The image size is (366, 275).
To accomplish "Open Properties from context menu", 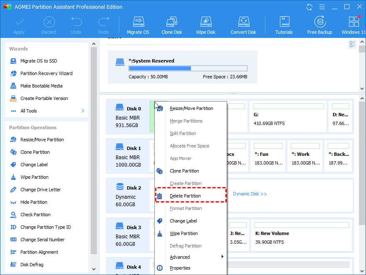I will (x=191, y=268).
